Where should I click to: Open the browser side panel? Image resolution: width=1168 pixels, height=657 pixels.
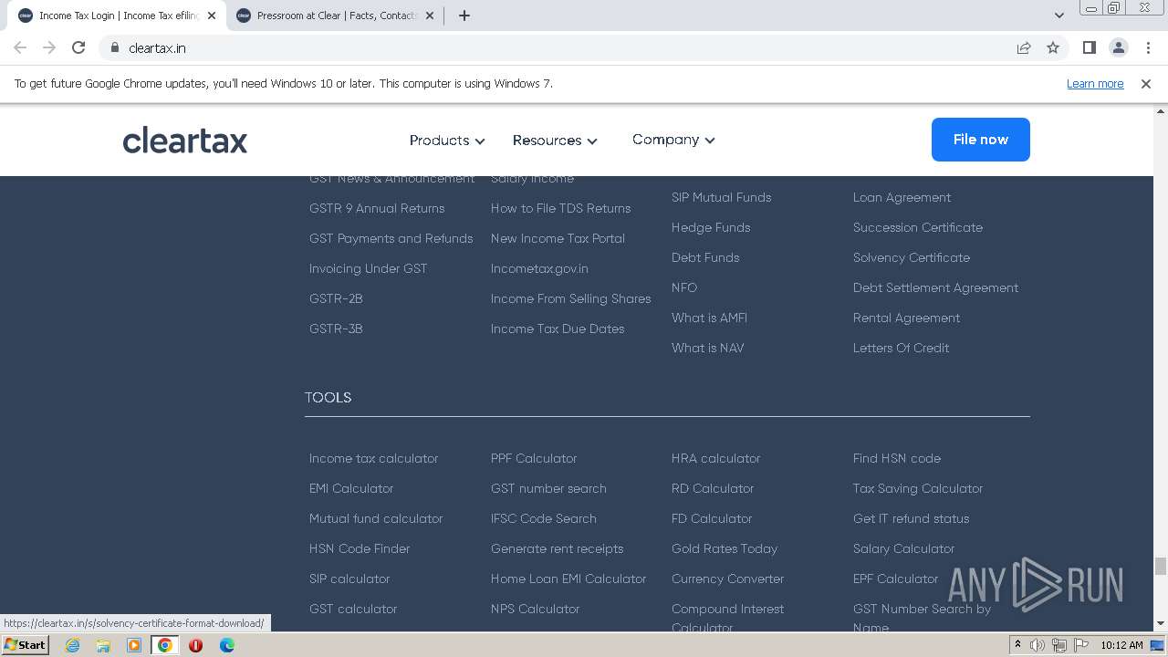point(1089,47)
